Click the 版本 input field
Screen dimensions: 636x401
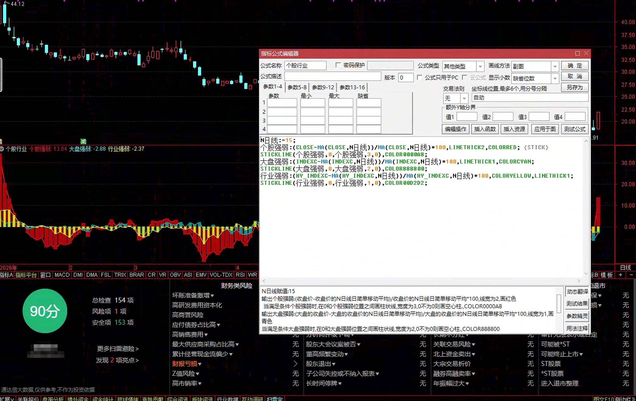406,77
